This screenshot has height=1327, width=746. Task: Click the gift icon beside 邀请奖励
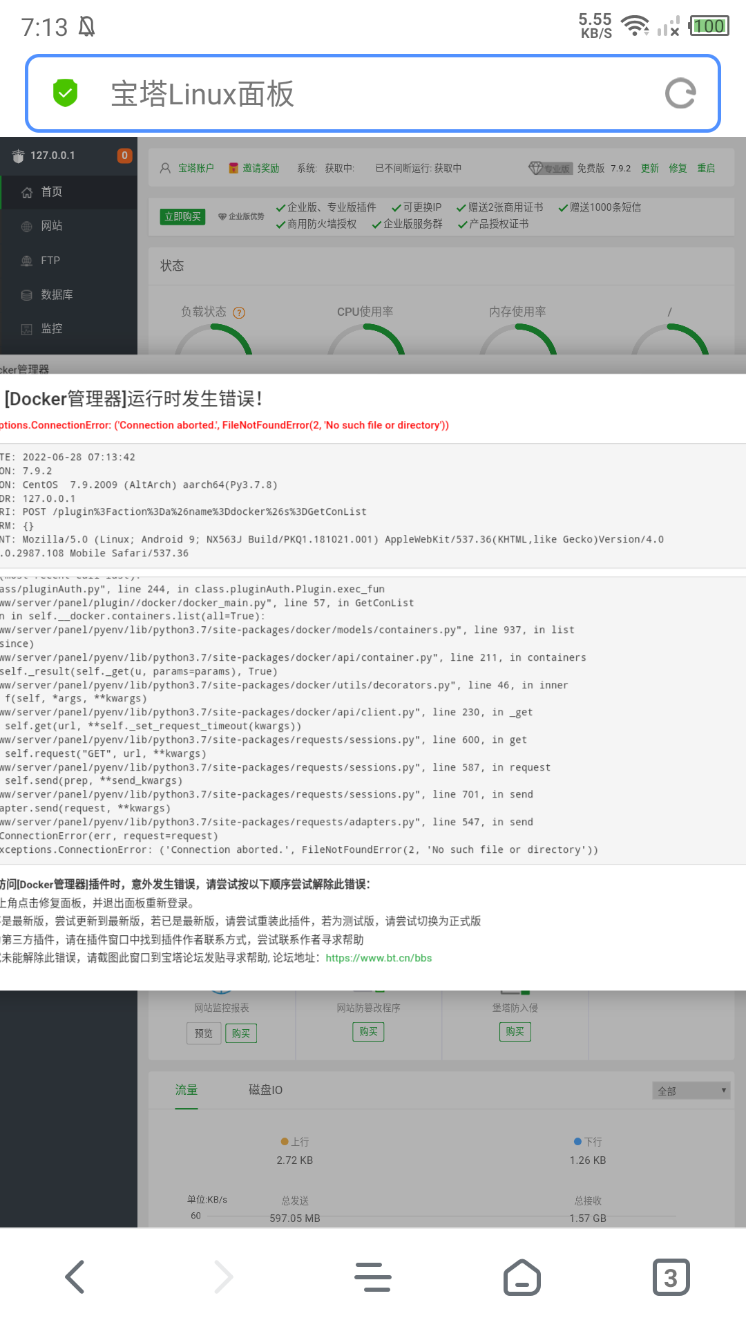(x=233, y=168)
